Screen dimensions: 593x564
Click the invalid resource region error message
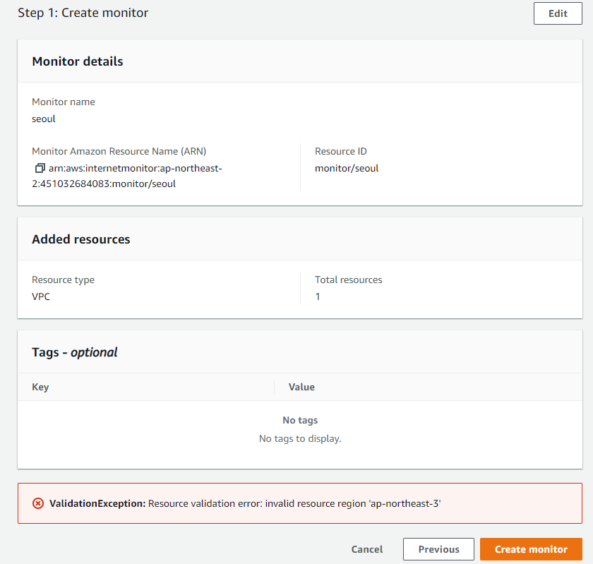click(x=294, y=503)
